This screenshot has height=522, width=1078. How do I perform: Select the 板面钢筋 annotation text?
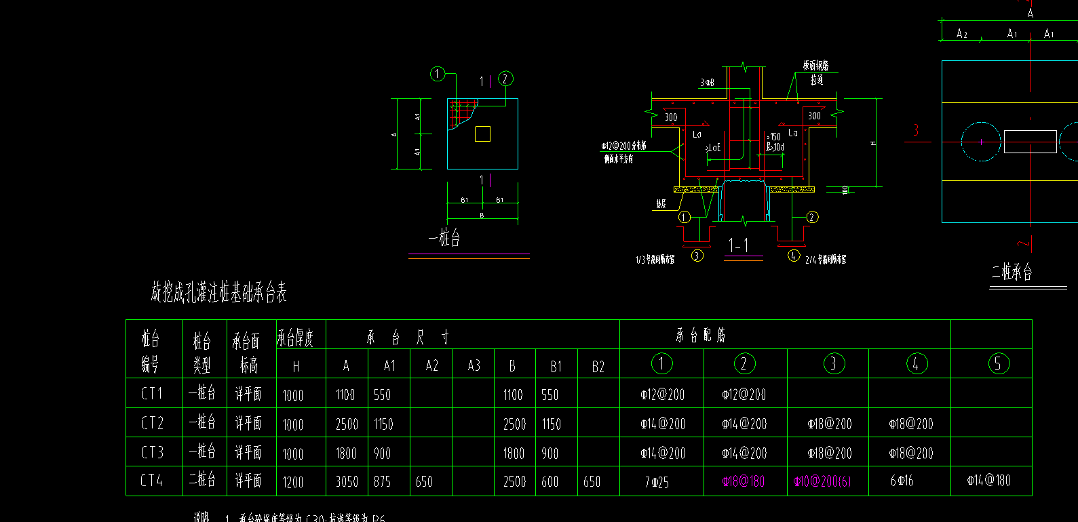(815, 66)
